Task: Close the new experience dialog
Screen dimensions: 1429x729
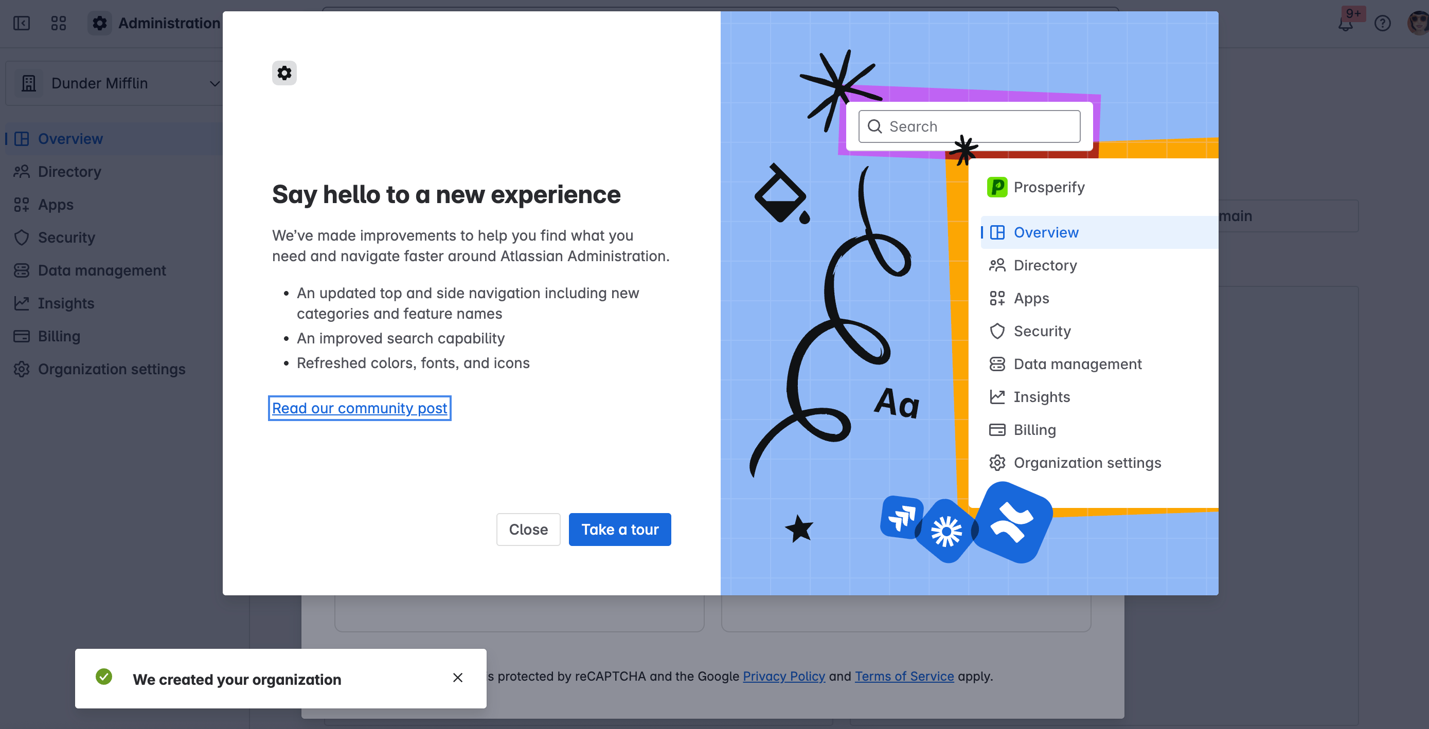Action: pos(528,530)
